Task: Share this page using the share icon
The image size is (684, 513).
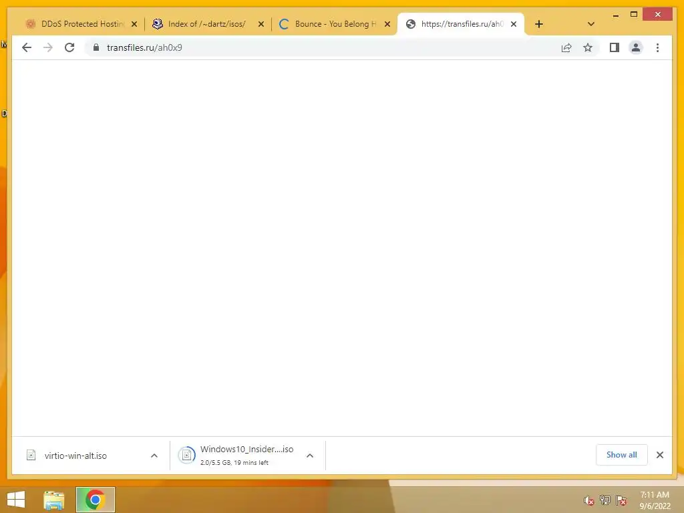Action: [566, 47]
